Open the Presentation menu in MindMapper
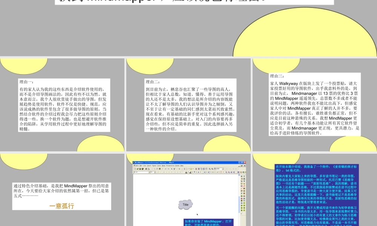The height and width of the screenshot is (226, 377). [170, 166]
